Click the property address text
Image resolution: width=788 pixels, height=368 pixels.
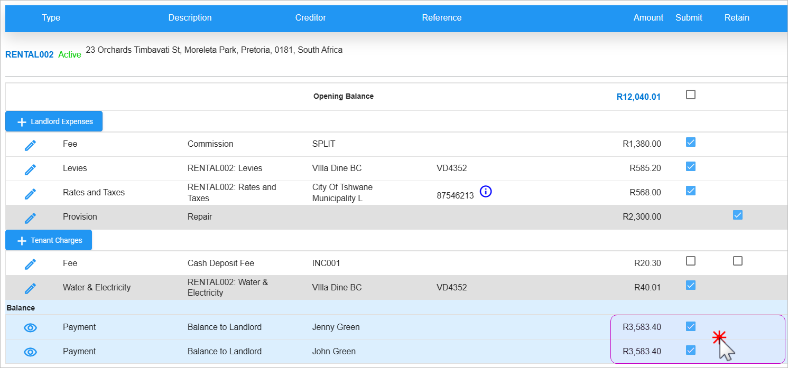pyautogui.click(x=214, y=50)
